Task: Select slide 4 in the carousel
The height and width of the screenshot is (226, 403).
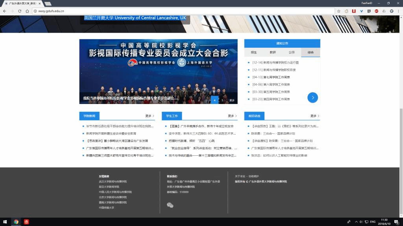Action: (214, 100)
